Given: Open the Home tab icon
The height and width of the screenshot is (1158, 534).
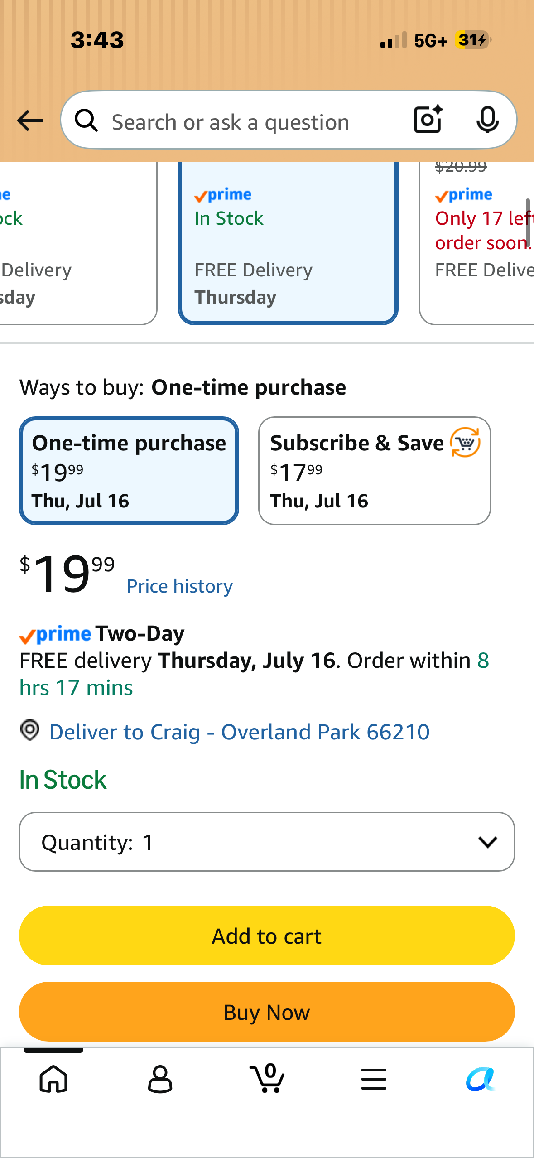Looking at the screenshot, I should [54, 1079].
